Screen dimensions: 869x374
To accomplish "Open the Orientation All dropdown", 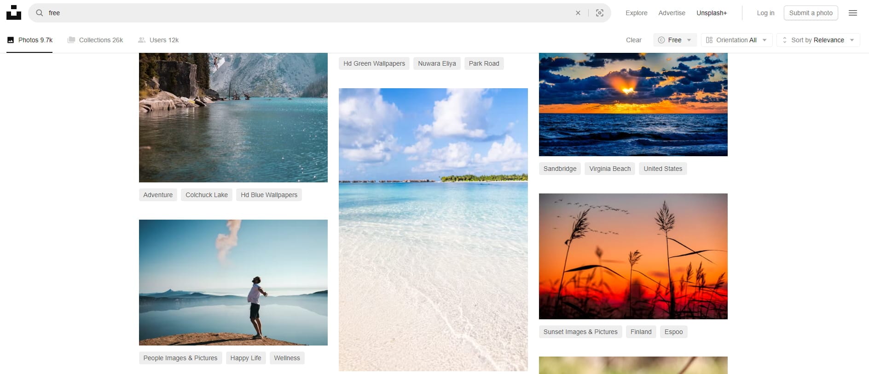I will coord(736,40).
